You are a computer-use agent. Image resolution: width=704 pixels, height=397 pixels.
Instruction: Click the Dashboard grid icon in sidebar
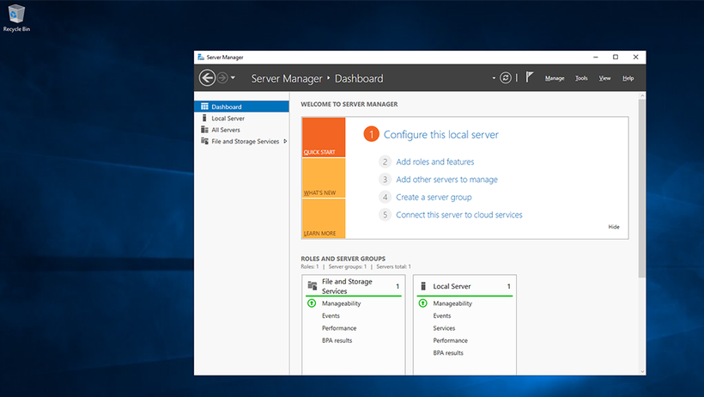tap(204, 107)
